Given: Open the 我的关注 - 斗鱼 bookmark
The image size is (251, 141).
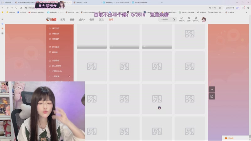Looking at the screenshot, I should (72, 12).
